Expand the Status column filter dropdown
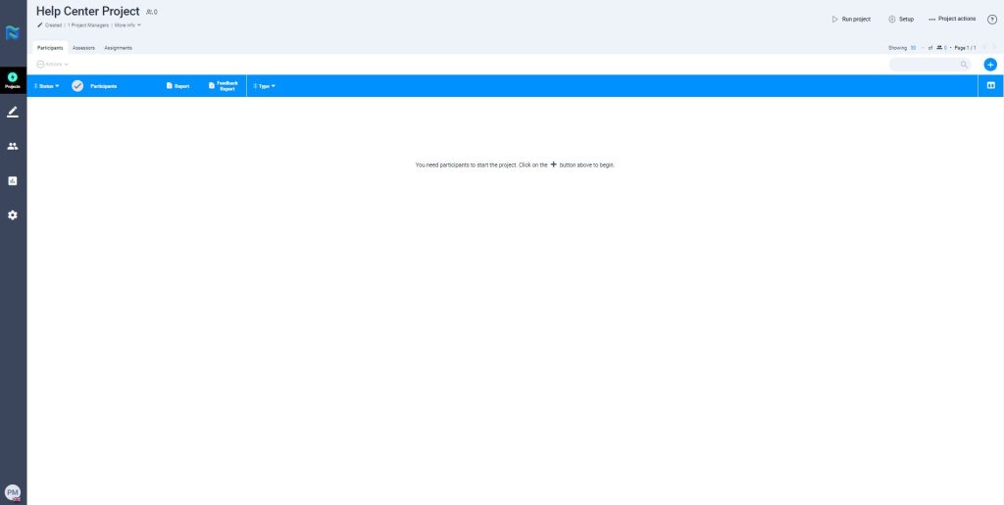 click(47, 86)
